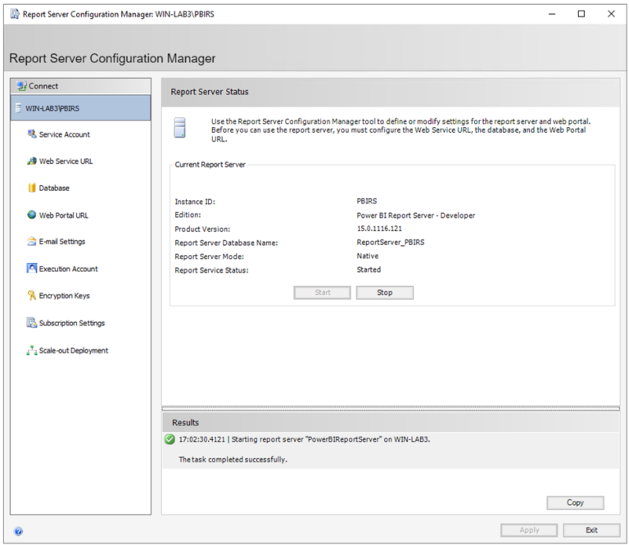Open the help icon at bottom left
The width and height of the screenshot is (629, 545).
click(x=18, y=531)
